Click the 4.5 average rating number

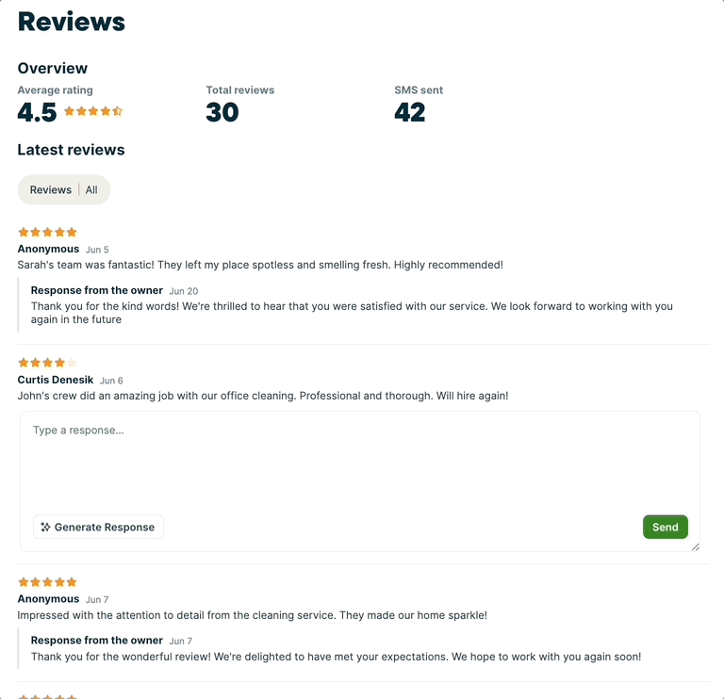38,112
